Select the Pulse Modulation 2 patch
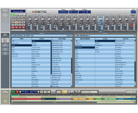 (125, 65)
